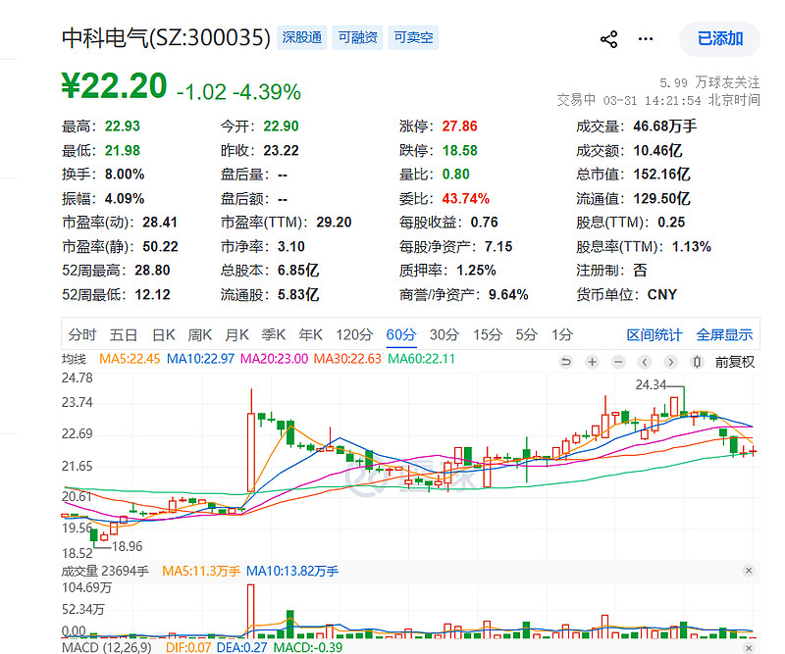Click the 涨停 value 27.86
This screenshot has width=785, height=654.
point(459,126)
